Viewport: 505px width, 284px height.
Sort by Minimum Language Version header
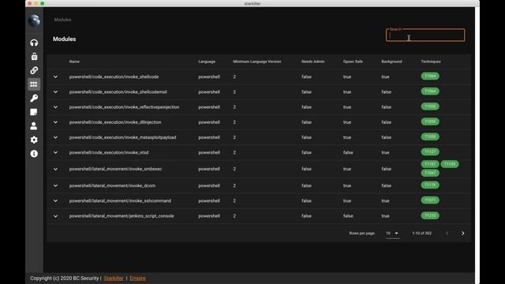pyautogui.click(x=257, y=62)
